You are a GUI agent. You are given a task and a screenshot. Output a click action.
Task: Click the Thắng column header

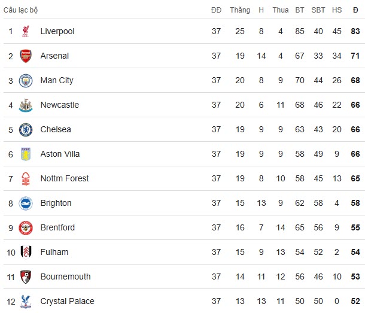tap(240, 10)
